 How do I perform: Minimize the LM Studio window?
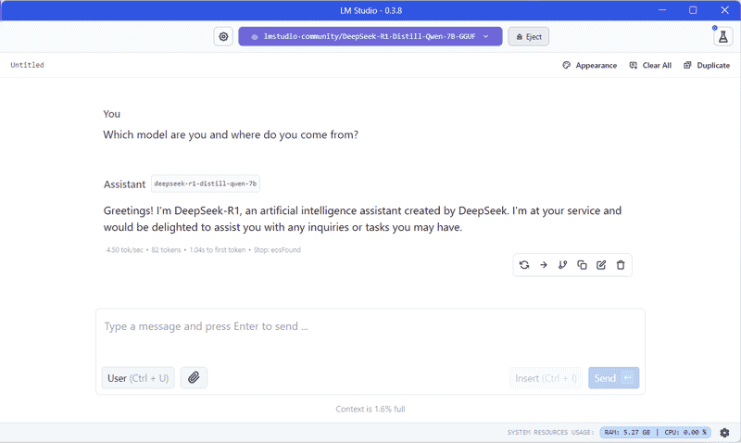[662, 10]
